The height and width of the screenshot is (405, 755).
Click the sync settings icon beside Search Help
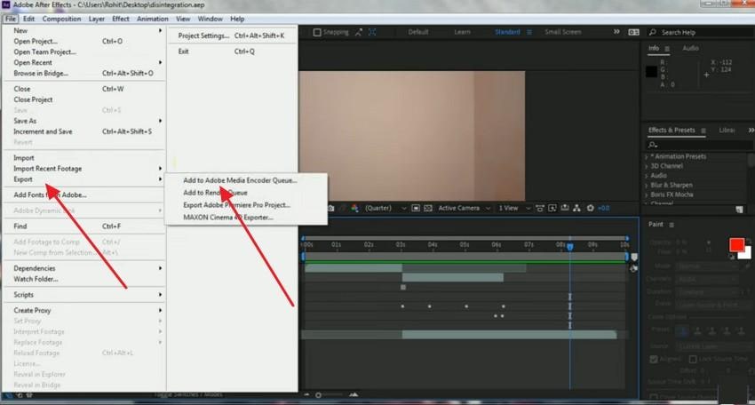633,32
